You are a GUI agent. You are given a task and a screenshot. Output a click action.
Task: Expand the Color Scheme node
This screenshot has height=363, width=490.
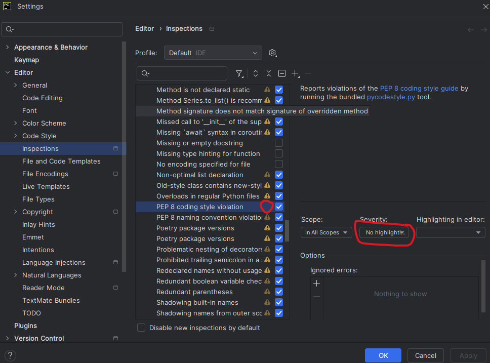click(x=16, y=123)
